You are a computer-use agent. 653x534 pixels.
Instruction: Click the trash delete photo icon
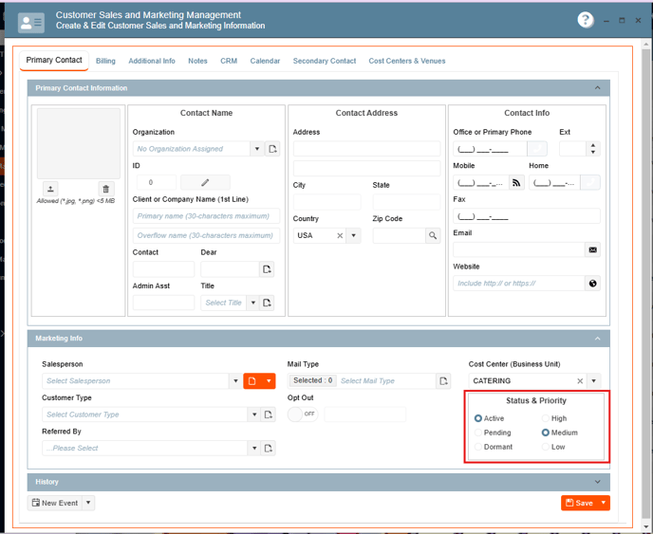tap(105, 189)
